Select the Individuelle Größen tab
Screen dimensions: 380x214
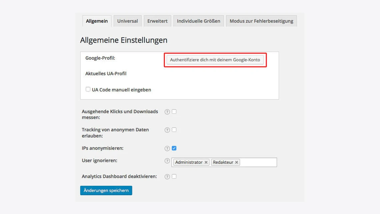tap(198, 21)
